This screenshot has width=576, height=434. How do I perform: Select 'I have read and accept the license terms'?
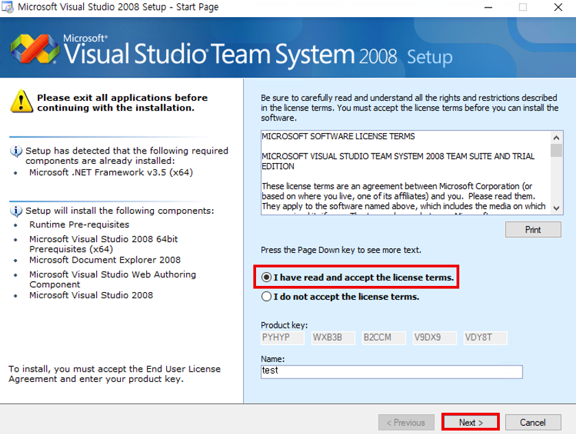coord(266,278)
